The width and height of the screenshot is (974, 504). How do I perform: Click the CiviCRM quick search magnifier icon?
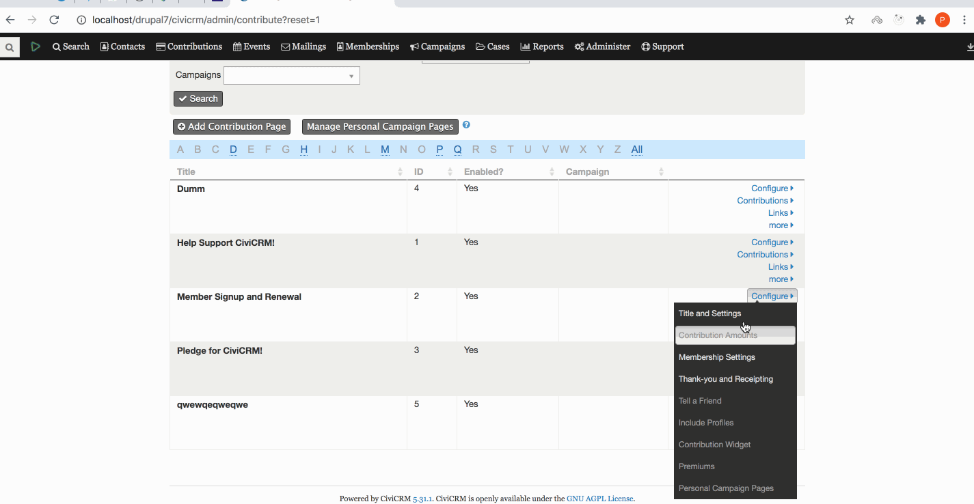pos(10,47)
